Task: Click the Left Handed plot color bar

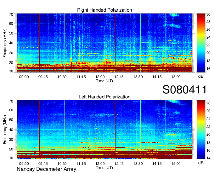Action: click(x=201, y=130)
